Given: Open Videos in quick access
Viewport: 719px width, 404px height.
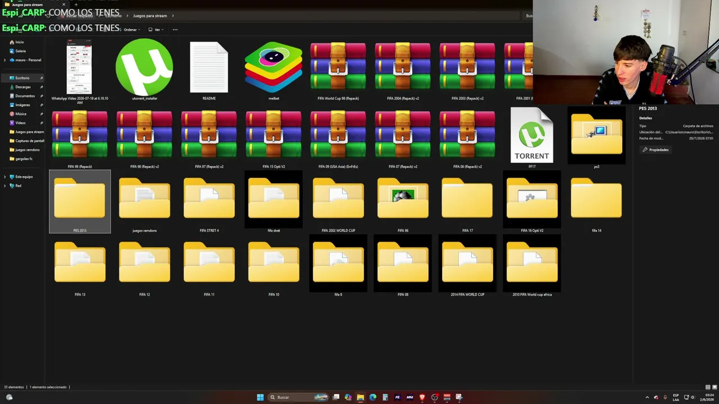Looking at the screenshot, I should point(20,123).
